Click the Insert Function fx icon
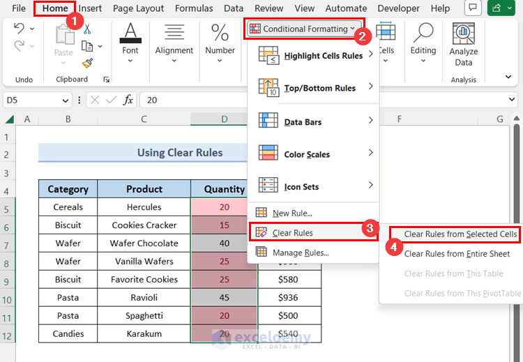This screenshot has height=362, width=523. coord(128,100)
